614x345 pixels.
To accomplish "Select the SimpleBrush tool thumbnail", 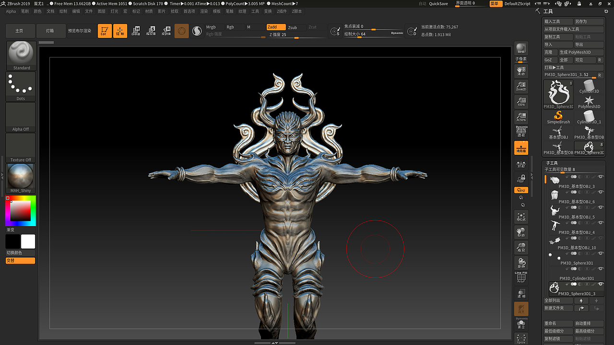I will click(558, 118).
